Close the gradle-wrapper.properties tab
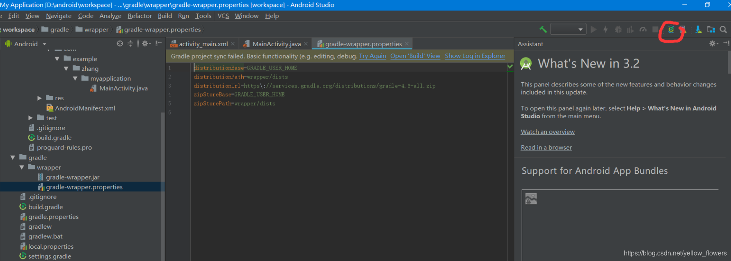 (x=407, y=44)
